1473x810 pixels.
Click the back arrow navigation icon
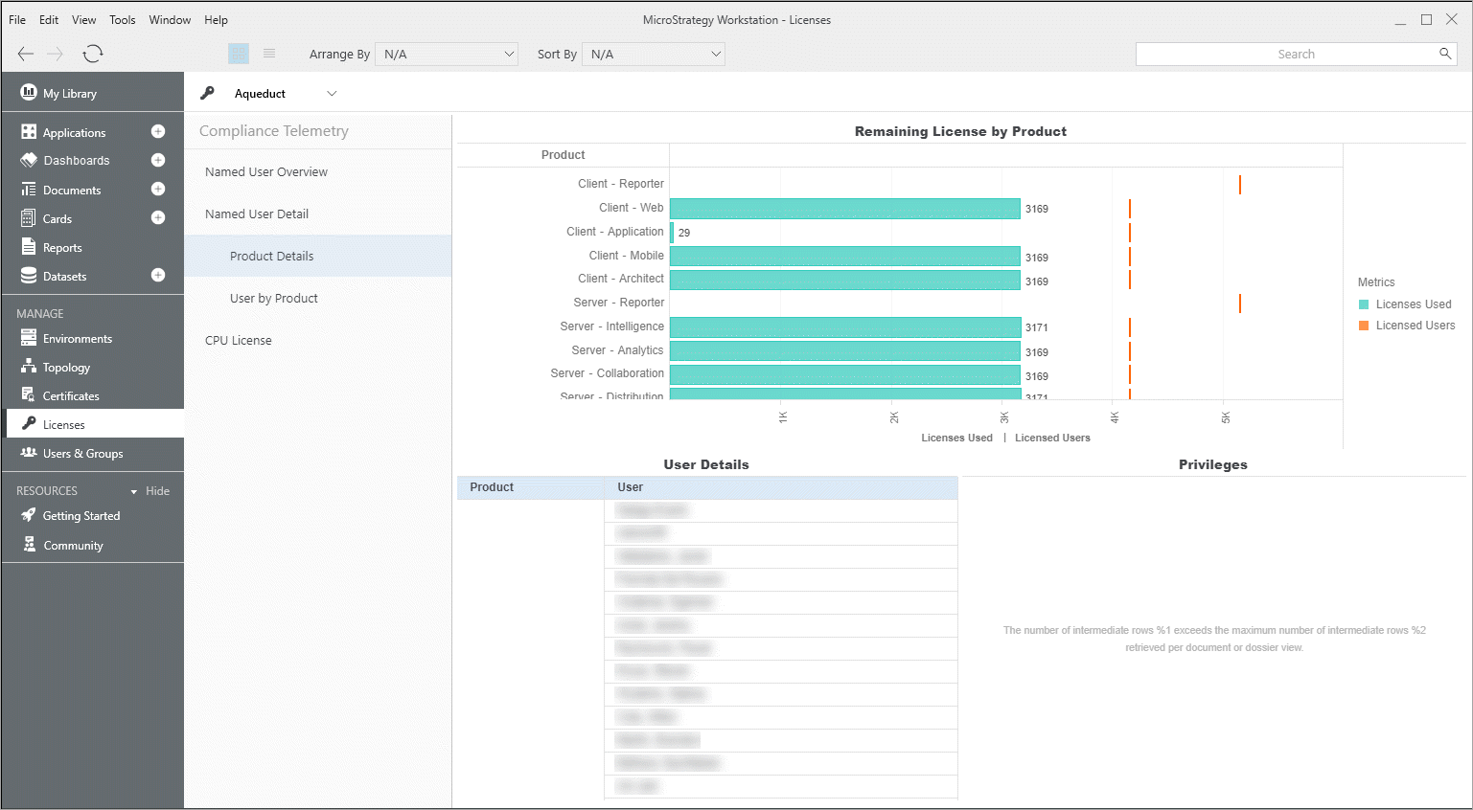(26, 54)
